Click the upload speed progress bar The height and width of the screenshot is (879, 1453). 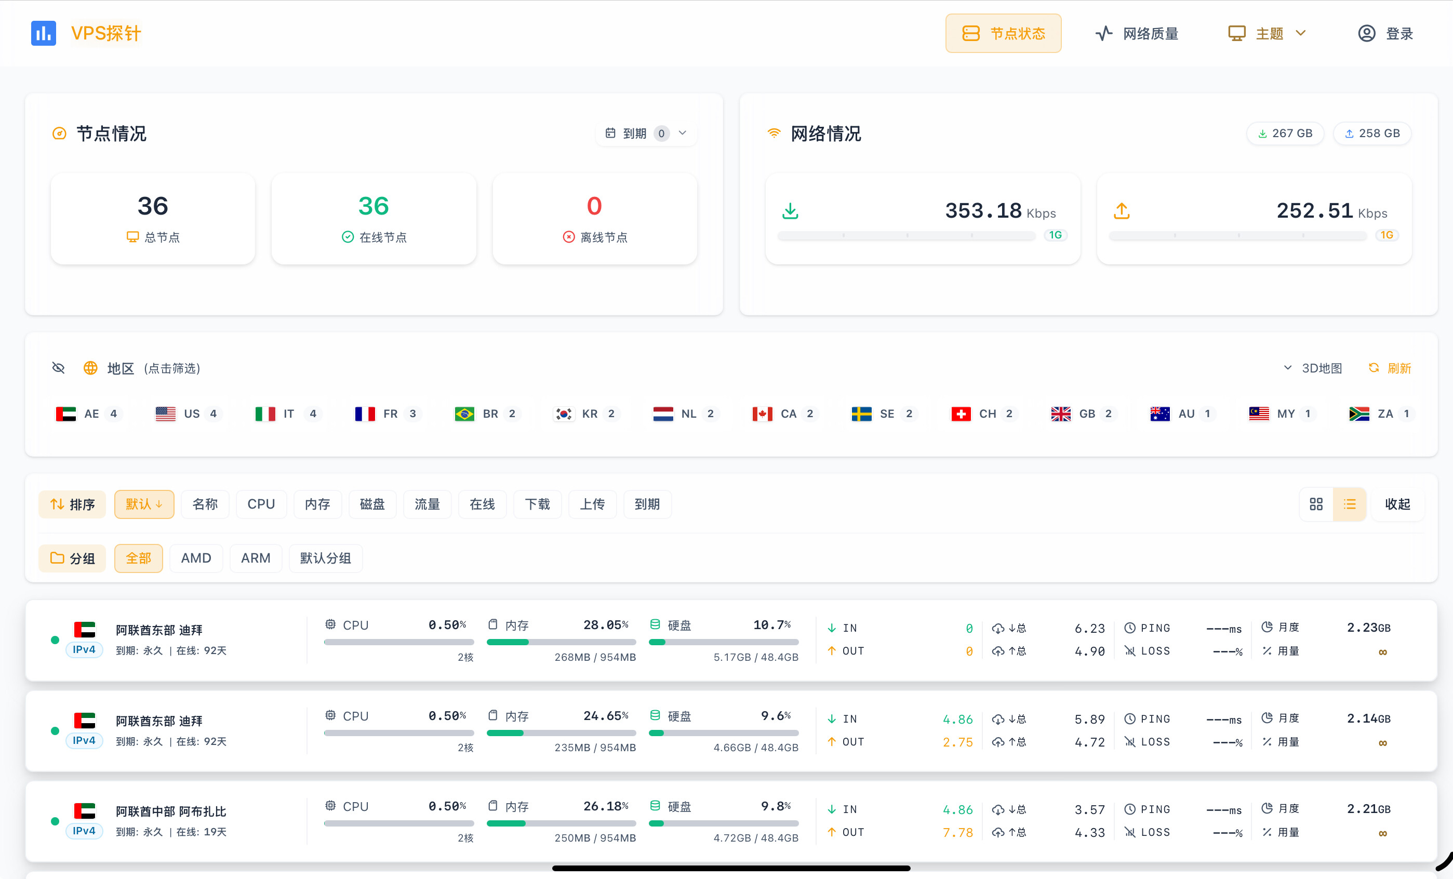point(1238,235)
